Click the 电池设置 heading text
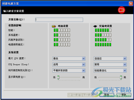This screenshot has height=100, width=134. (x=63, y=26)
